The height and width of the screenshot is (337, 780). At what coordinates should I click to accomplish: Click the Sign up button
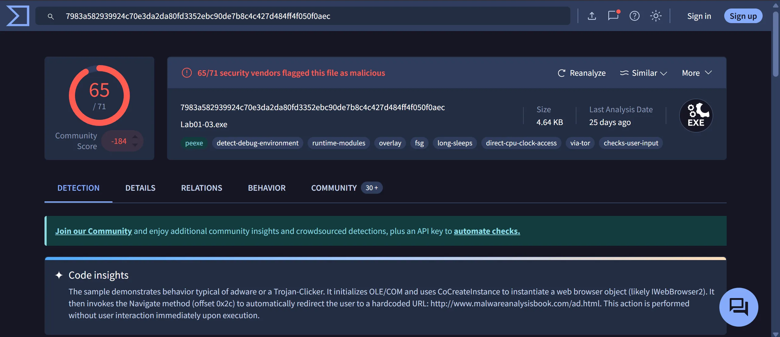click(743, 16)
